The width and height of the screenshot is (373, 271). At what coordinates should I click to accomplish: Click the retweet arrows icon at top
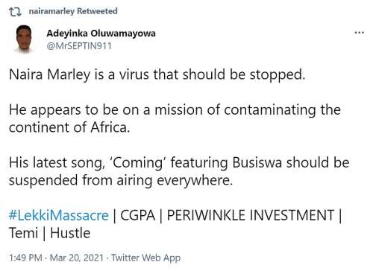click(x=15, y=12)
